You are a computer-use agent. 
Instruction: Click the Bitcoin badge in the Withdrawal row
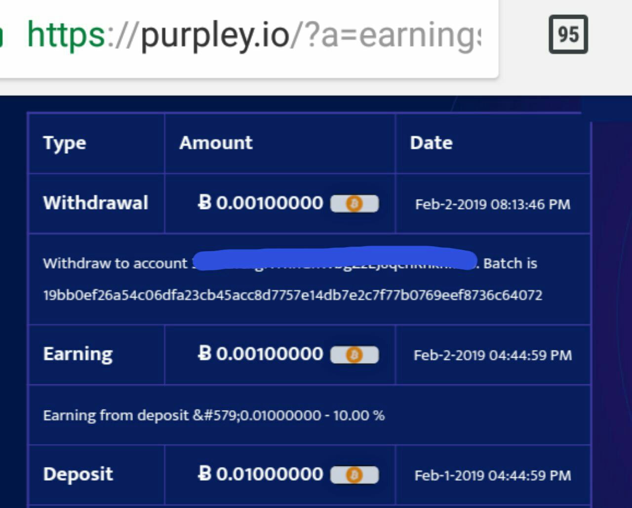354,204
